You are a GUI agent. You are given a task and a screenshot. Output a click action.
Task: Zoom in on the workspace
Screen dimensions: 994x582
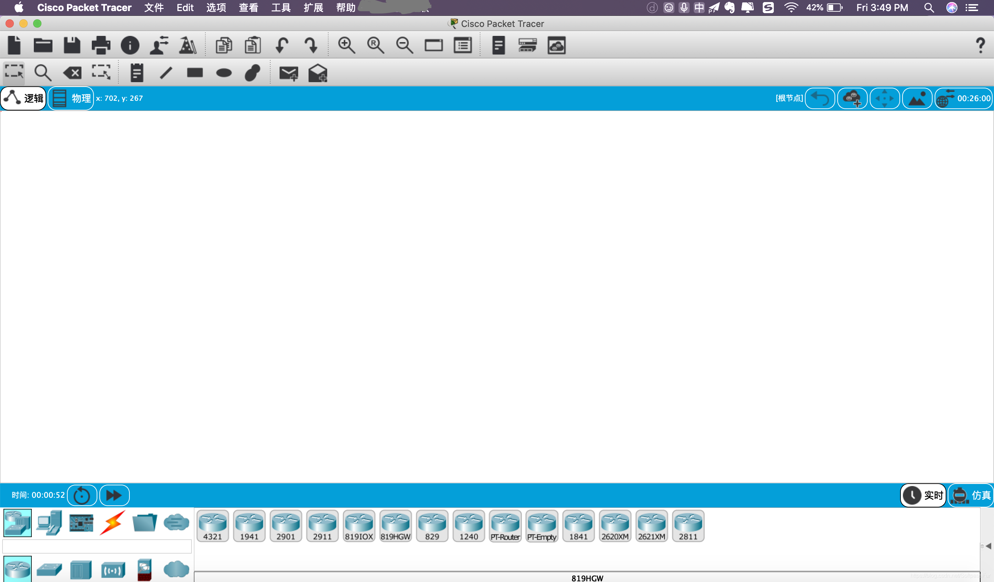tap(346, 45)
